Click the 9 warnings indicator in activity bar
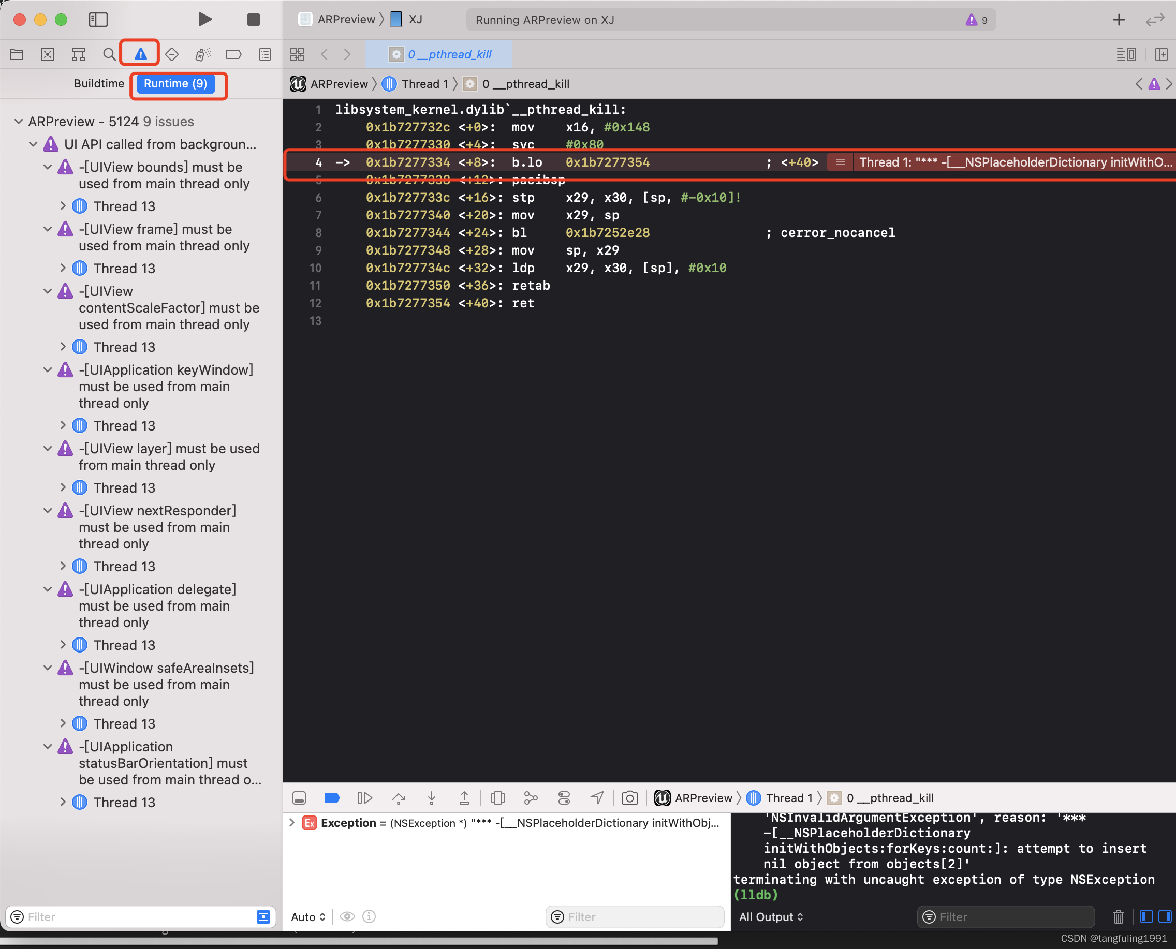Screen dimensions: 1176x949 976,20
